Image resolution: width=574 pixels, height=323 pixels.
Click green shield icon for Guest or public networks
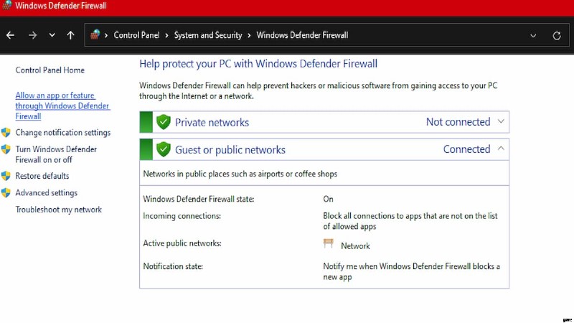pos(164,149)
